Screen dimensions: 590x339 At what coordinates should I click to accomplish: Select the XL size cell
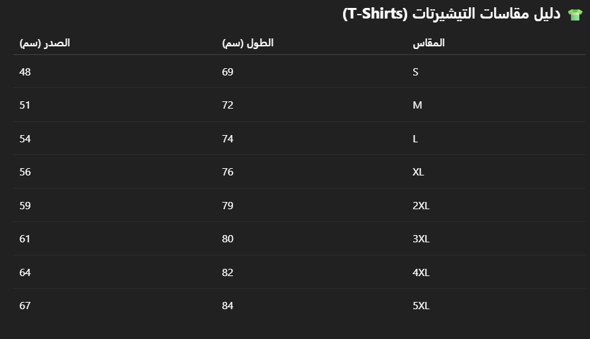418,172
